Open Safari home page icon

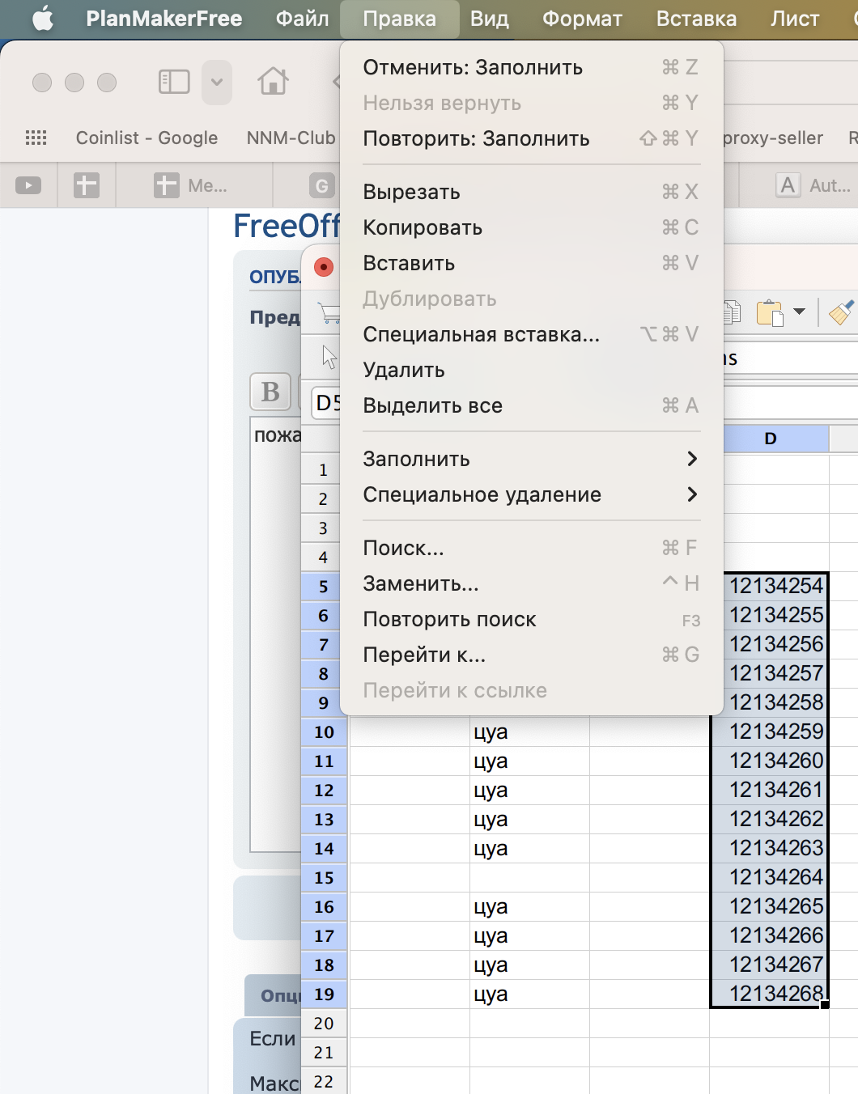(273, 82)
